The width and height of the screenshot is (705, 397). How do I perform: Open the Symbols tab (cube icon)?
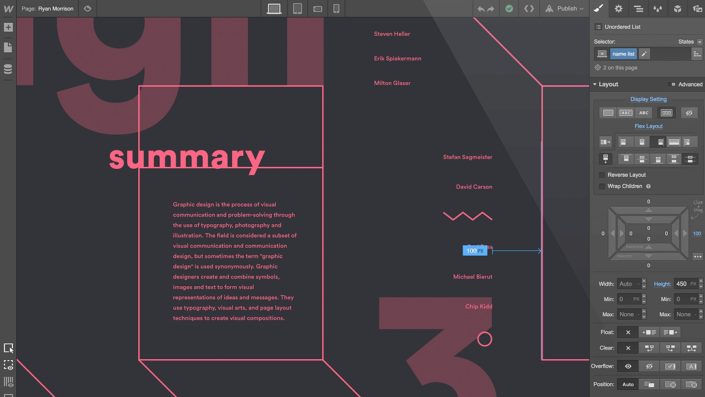pyautogui.click(x=678, y=8)
